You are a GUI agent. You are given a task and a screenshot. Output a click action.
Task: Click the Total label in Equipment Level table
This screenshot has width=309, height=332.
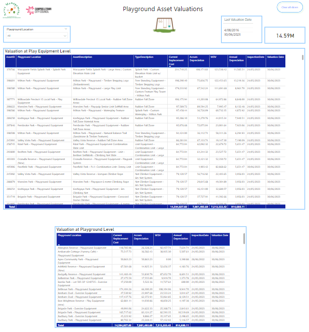12,207
